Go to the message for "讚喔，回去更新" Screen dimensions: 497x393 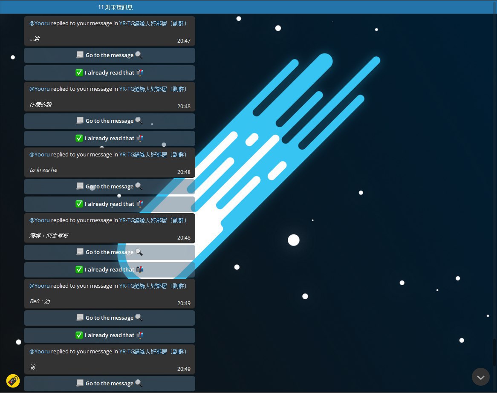[110, 252]
